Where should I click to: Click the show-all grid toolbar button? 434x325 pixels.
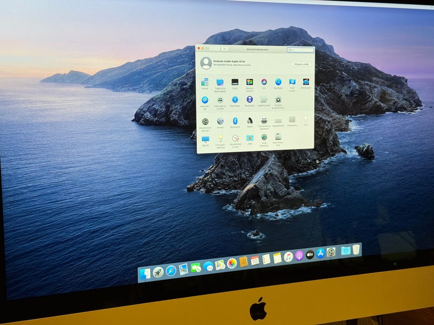pyautogui.click(x=225, y=49)
